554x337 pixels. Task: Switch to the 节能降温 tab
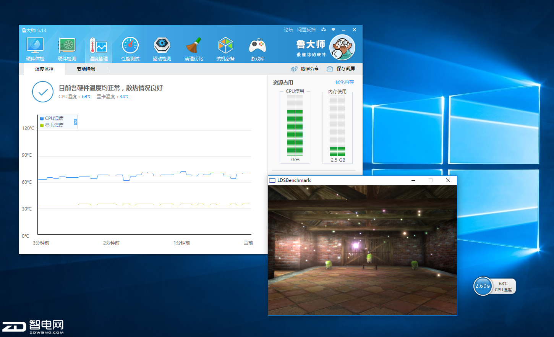pyautogui.click(x=86, y=69)
